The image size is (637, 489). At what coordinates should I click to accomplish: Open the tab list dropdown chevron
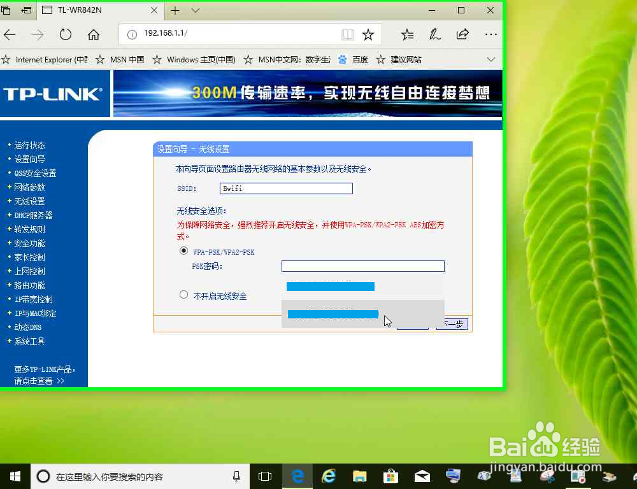(x=195, y=11)
